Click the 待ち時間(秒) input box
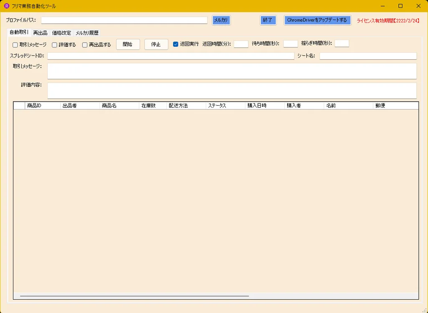428x313 pixels. (290, 44)
